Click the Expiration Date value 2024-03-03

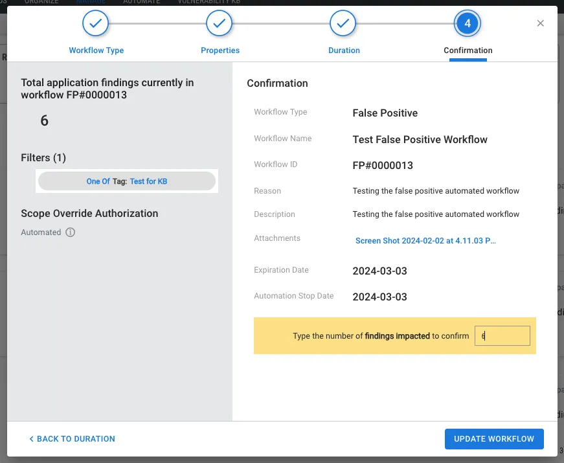click(x=380, y=271)
